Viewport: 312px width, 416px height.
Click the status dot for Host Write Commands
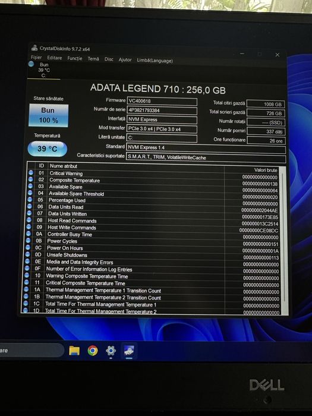pyautogui.click(x=29, y=226)
